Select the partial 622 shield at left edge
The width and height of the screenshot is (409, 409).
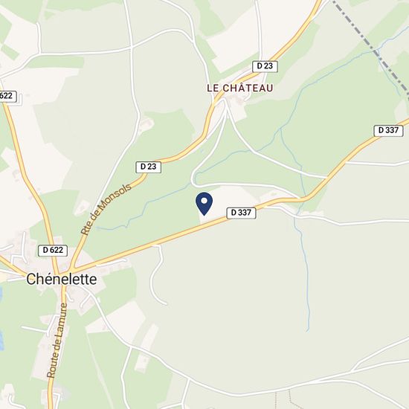point(8,96)
